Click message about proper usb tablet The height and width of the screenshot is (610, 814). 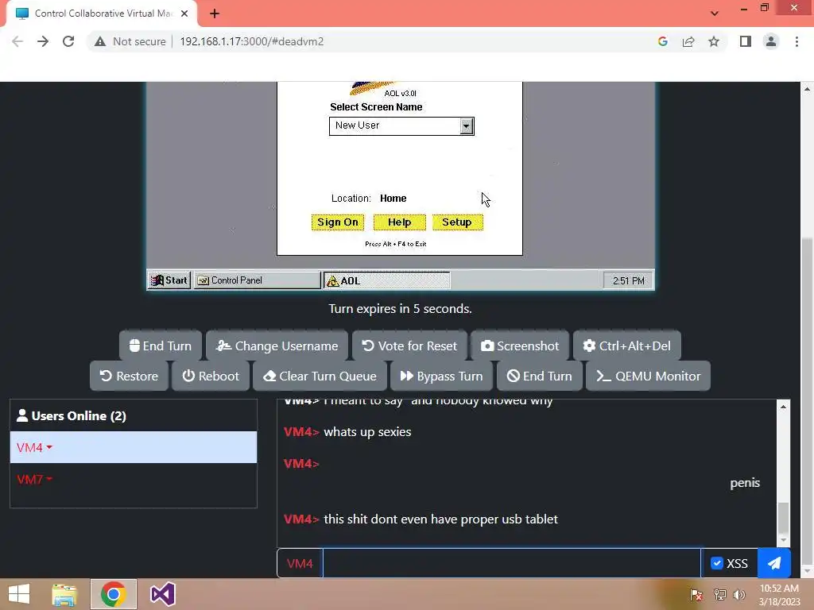click(x=440, y=519)
